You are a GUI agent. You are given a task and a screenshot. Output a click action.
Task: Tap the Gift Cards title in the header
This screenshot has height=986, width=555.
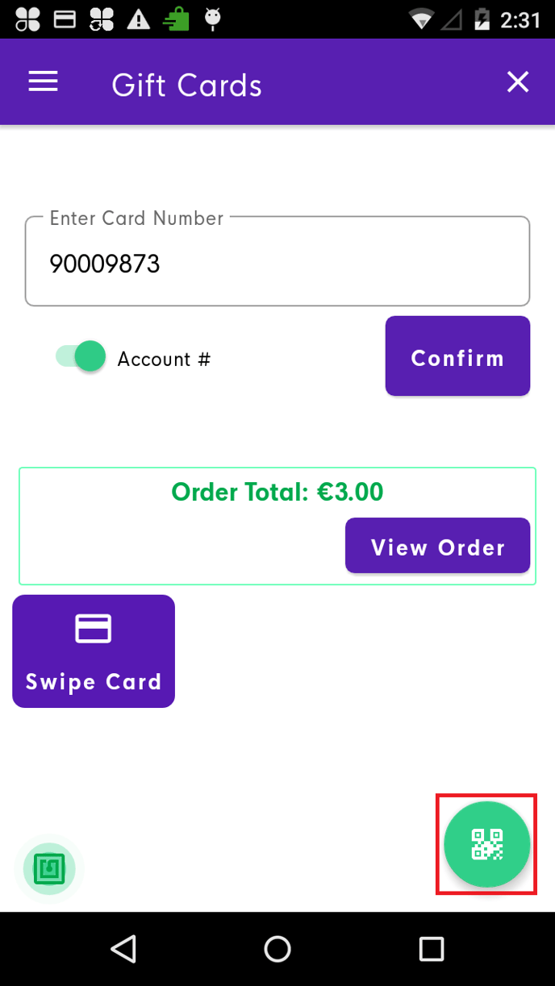coord(186,84)
